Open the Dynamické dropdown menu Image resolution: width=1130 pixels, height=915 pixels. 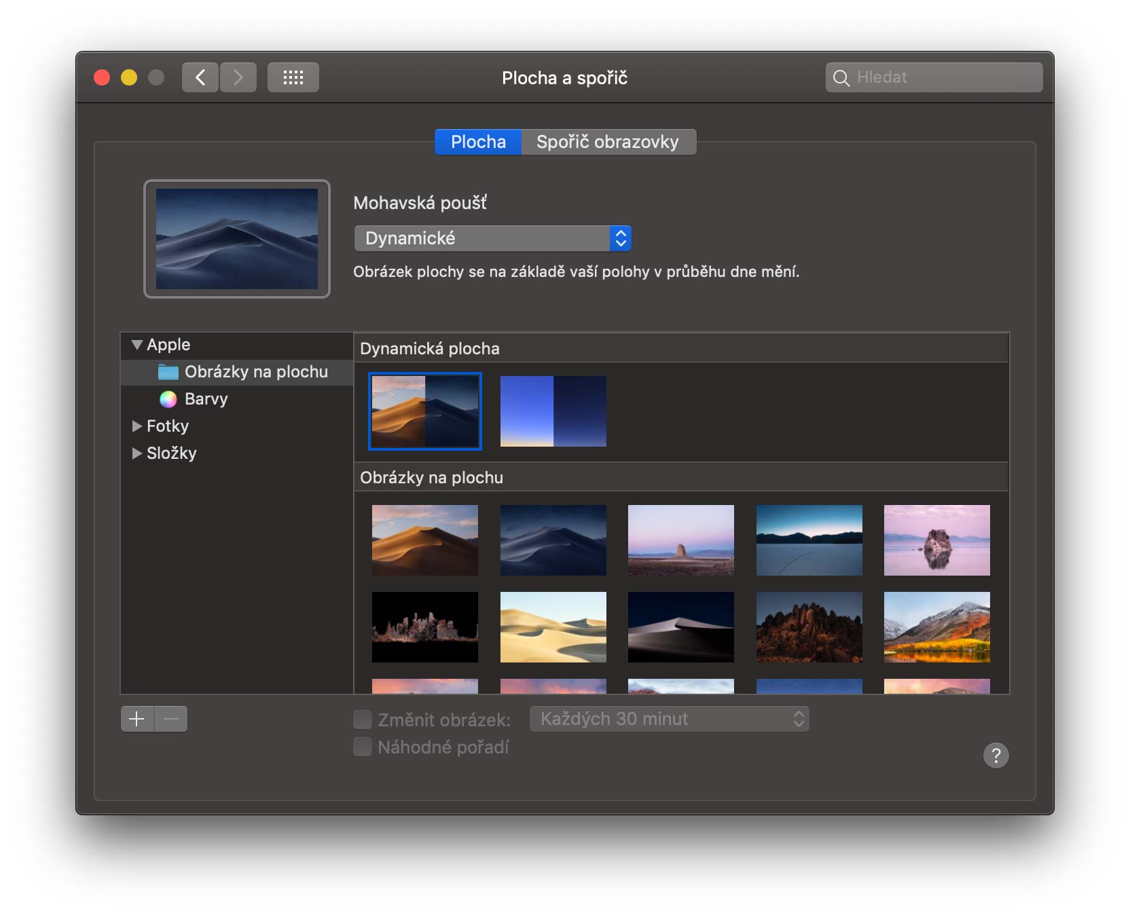click(x=493, y=238)
